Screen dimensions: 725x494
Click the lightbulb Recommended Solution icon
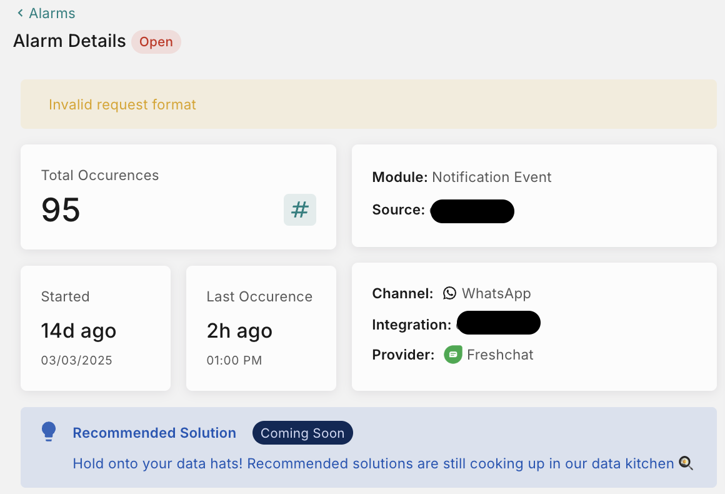(x=49, y=431)
